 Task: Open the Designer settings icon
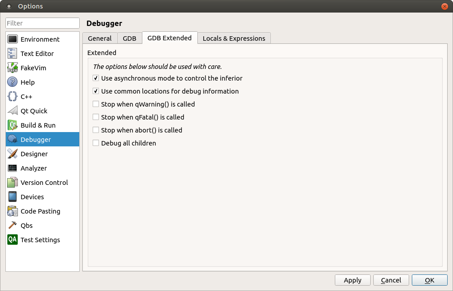click(13, 154)
